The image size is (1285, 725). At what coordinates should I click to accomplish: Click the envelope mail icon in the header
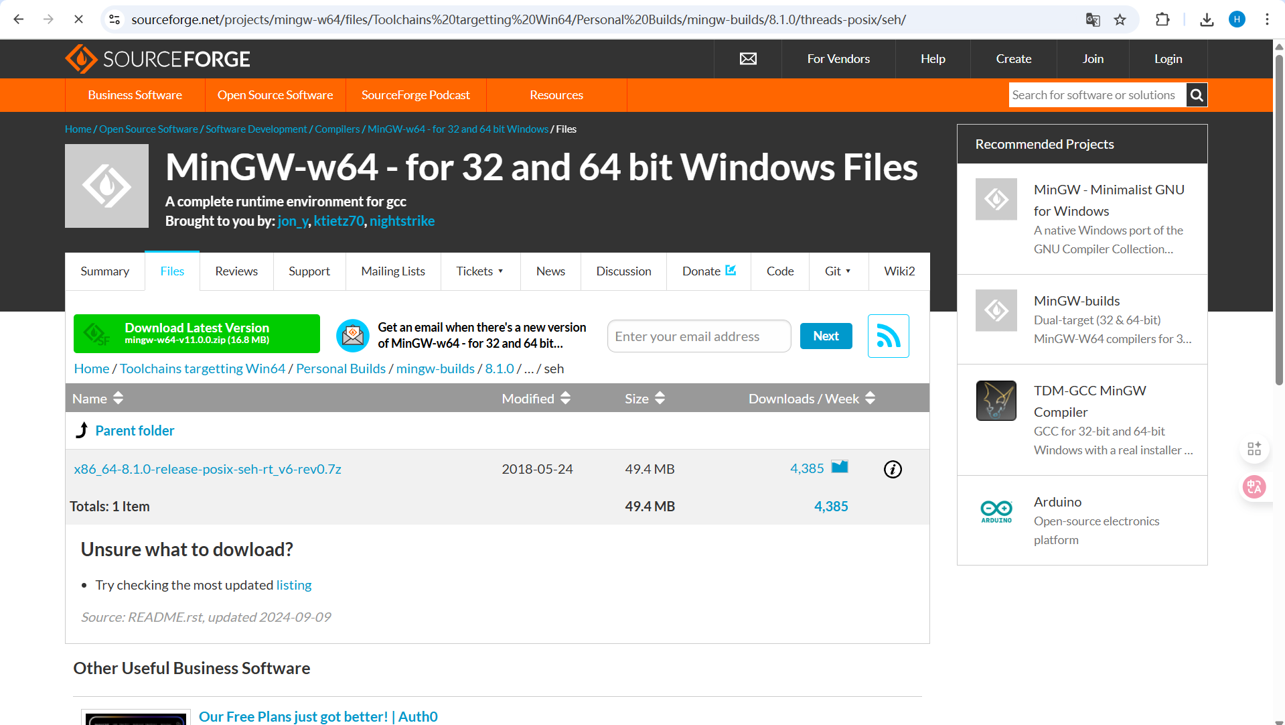point(748,59)
